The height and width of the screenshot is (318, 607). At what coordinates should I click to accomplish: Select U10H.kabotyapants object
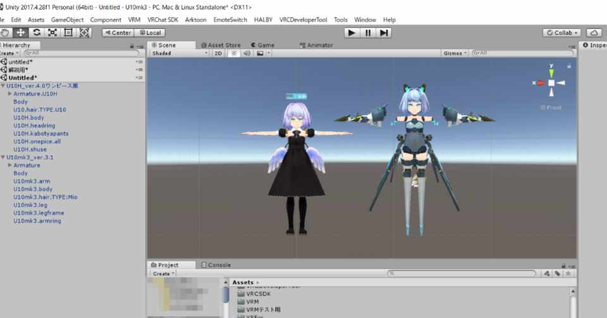[40, 133]
